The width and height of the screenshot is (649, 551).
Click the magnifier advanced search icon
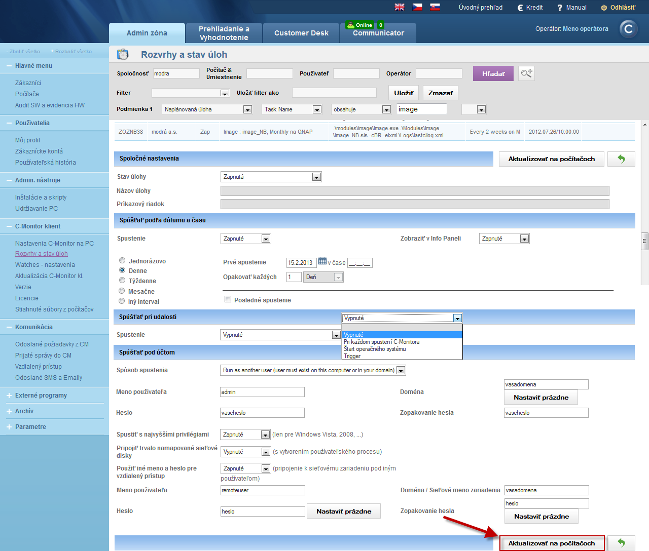point(527,73)
